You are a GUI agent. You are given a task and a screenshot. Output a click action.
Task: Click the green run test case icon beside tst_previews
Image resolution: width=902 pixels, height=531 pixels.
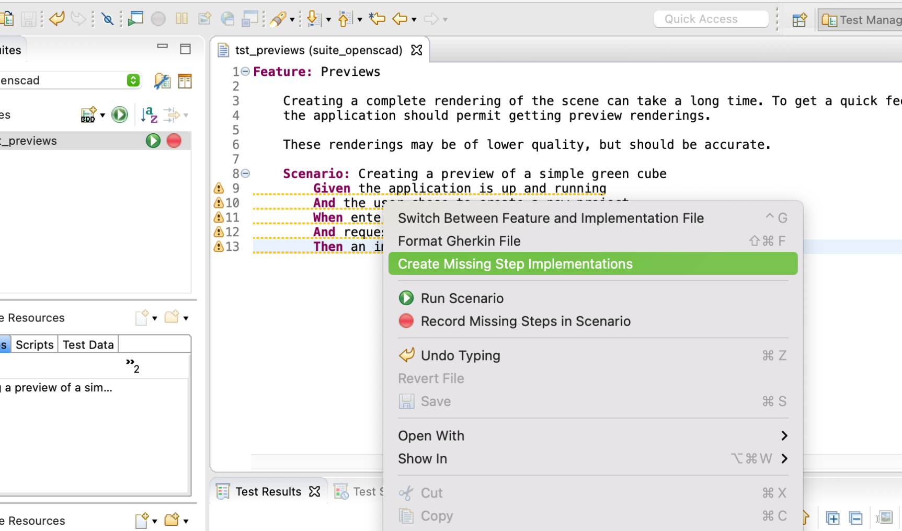click(153, 141)
